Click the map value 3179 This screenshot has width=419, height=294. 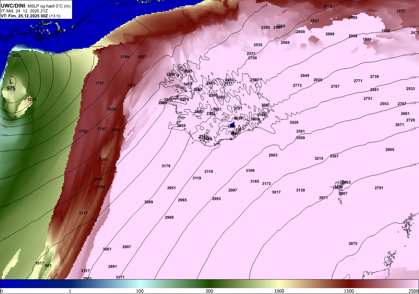[x=166, y=166]
